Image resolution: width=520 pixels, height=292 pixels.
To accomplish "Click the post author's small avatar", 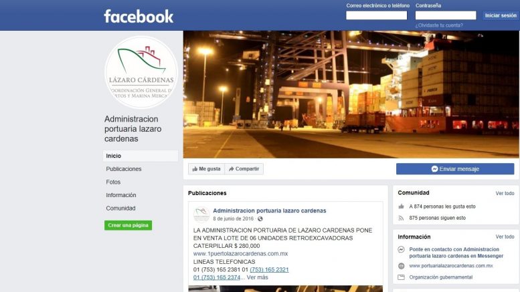I will [x=201, y=214].
